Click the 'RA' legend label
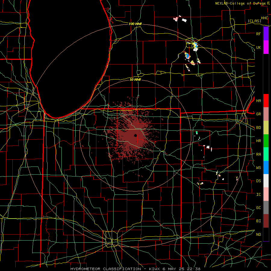The height and width of the screenshot is (271, 271). [x=258, y=154]
